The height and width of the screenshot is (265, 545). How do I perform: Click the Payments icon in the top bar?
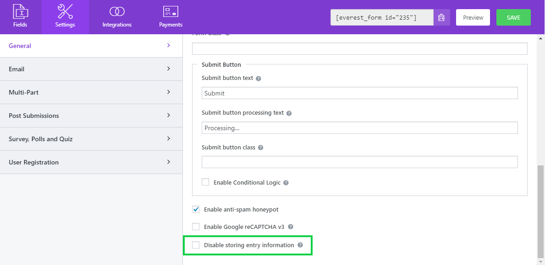point(170,11)
